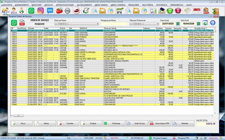Click the PDF icon in search panel
This screenshot has height=140, width=225.
(x=22, y=24)
